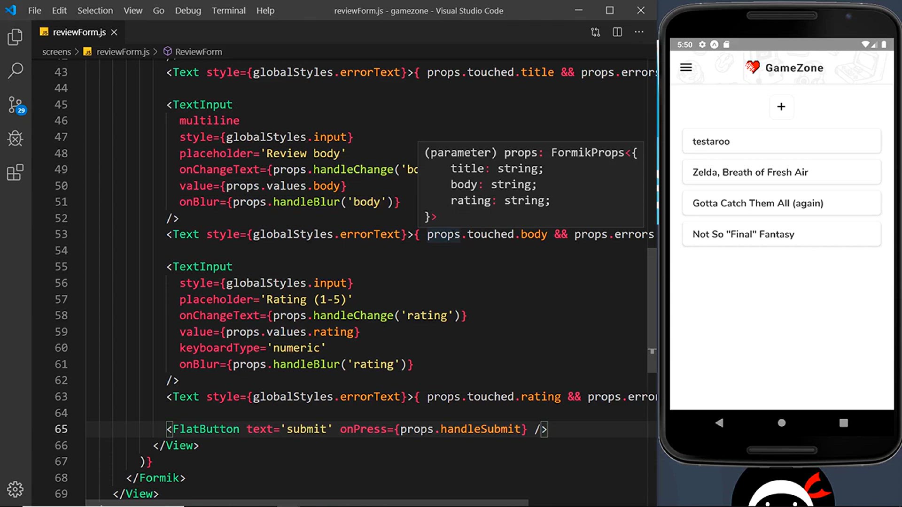Open the Selection menu
Image resolution: width=902 pixels, height=507 pixels.
coord(95,10)
